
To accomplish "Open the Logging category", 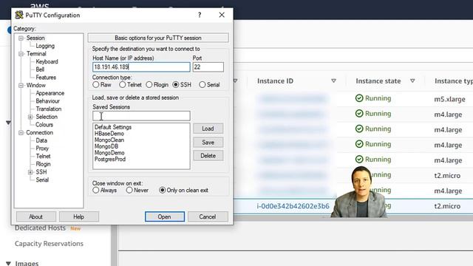I will pyautogui.click(x=45, y=46).
